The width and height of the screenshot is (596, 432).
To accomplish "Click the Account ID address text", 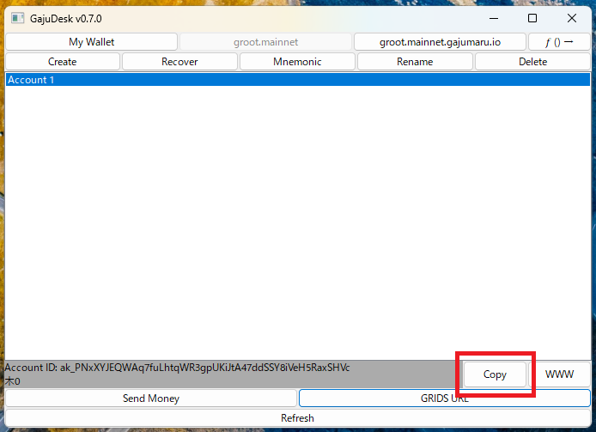I will (x=204, y=368).
